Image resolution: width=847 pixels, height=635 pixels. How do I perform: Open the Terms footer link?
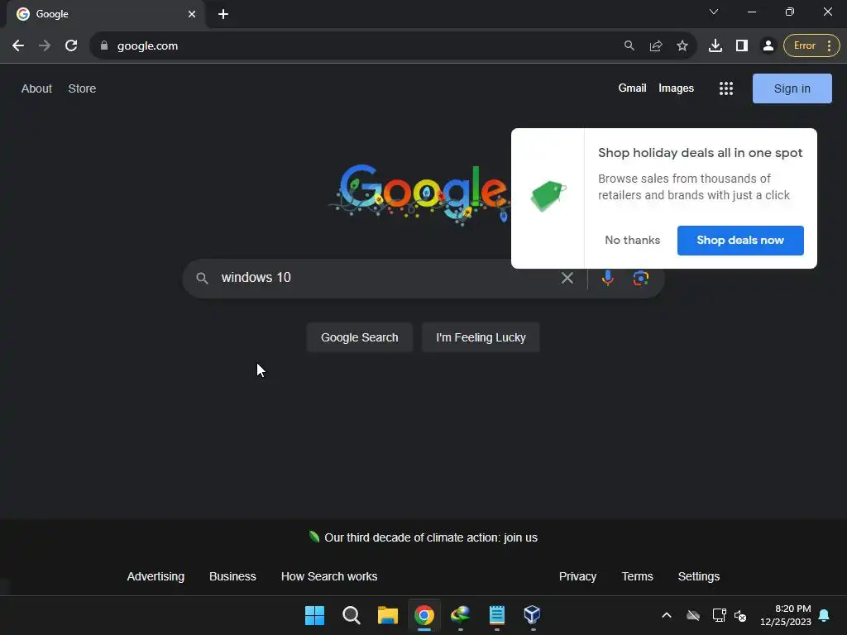[637, 576]
